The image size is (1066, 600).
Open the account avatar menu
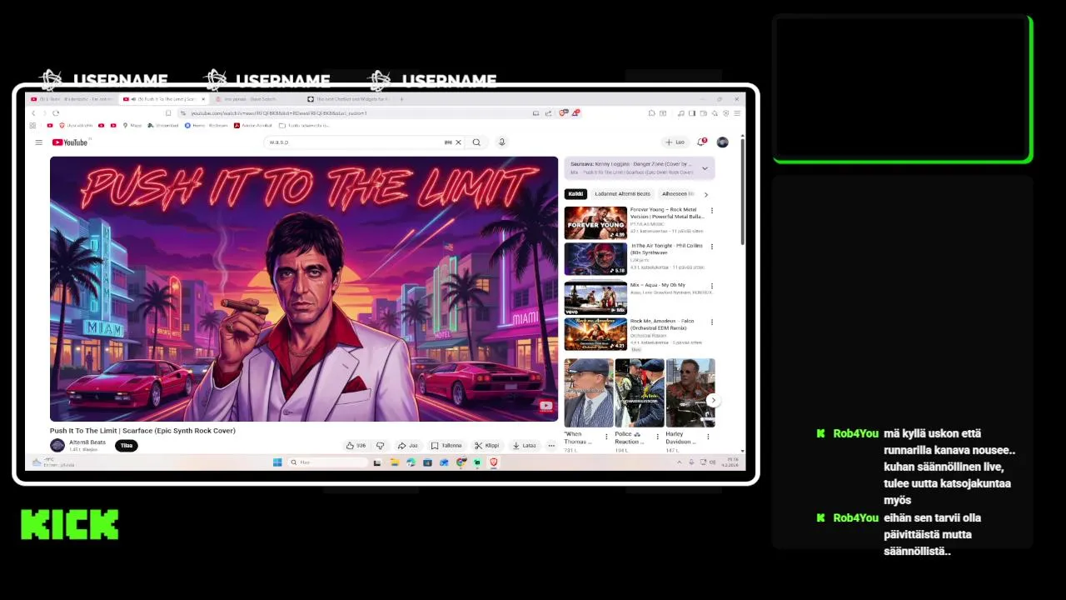tap(722, 142)
